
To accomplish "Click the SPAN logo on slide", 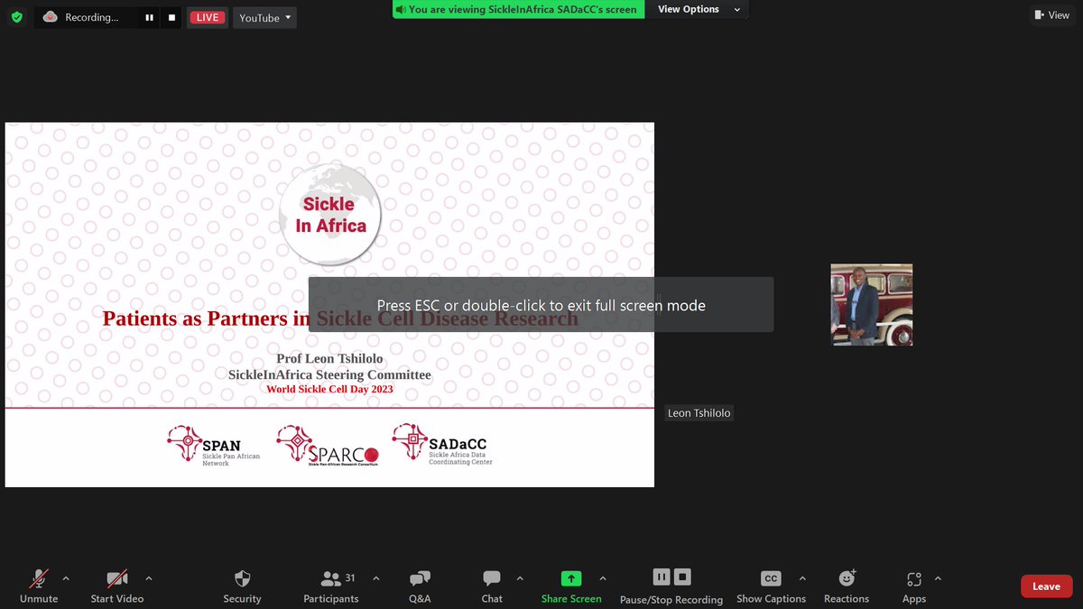I will pos(214,446).
